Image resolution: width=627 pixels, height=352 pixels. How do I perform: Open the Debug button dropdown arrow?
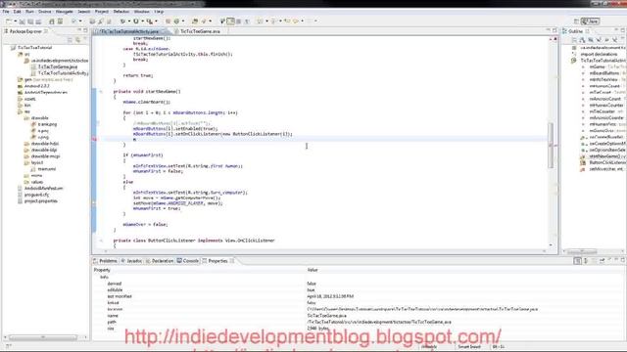(x=128, y=22)
